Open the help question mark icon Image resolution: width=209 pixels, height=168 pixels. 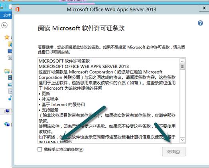[x=200, y=23]
